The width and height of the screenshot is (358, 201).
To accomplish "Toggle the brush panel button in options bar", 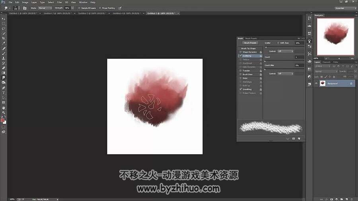I will [x=25, y=8].
